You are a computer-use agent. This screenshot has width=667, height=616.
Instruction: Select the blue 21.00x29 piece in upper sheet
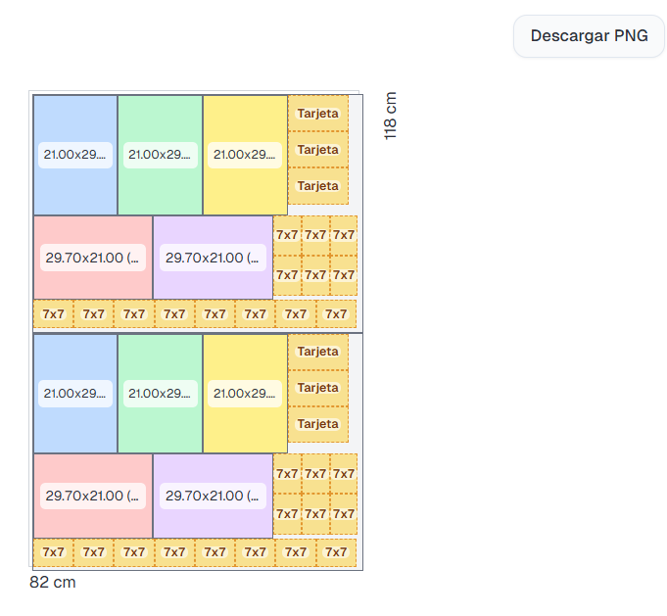[75, 155]
